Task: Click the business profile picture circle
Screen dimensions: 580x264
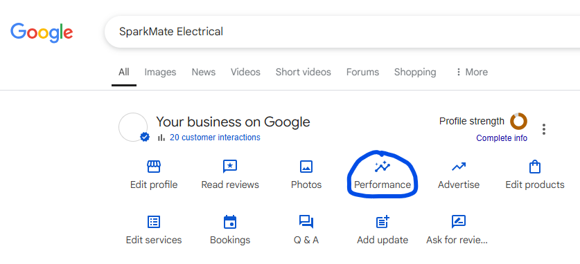Action: [x=133, y=127]
